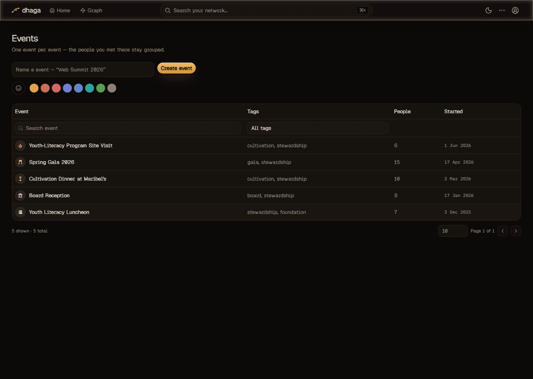Click the date 3 Dec 2025

coord(457,212)
